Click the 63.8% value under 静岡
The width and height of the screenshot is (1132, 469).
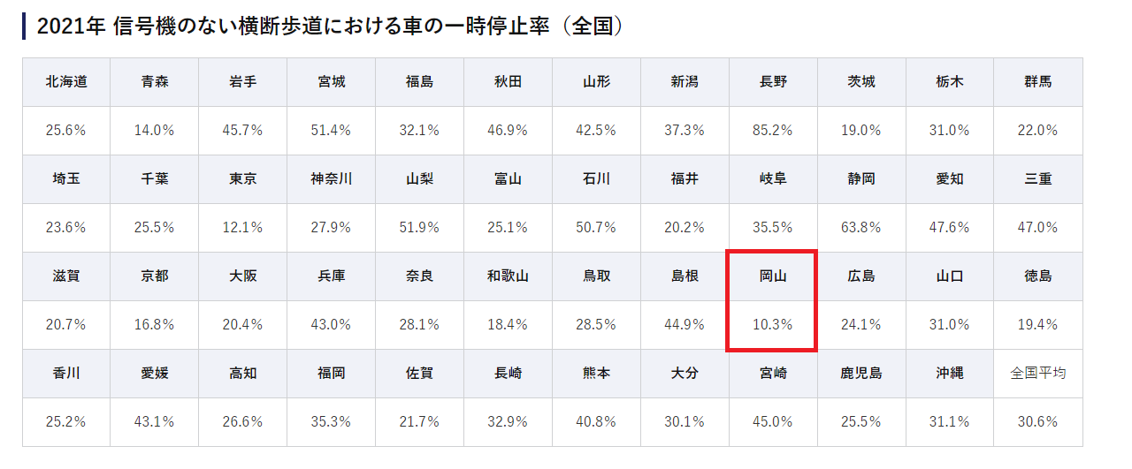[861, 228]
